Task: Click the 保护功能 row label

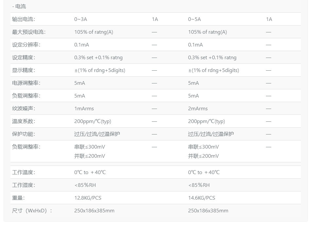Action: coord(23,134)
